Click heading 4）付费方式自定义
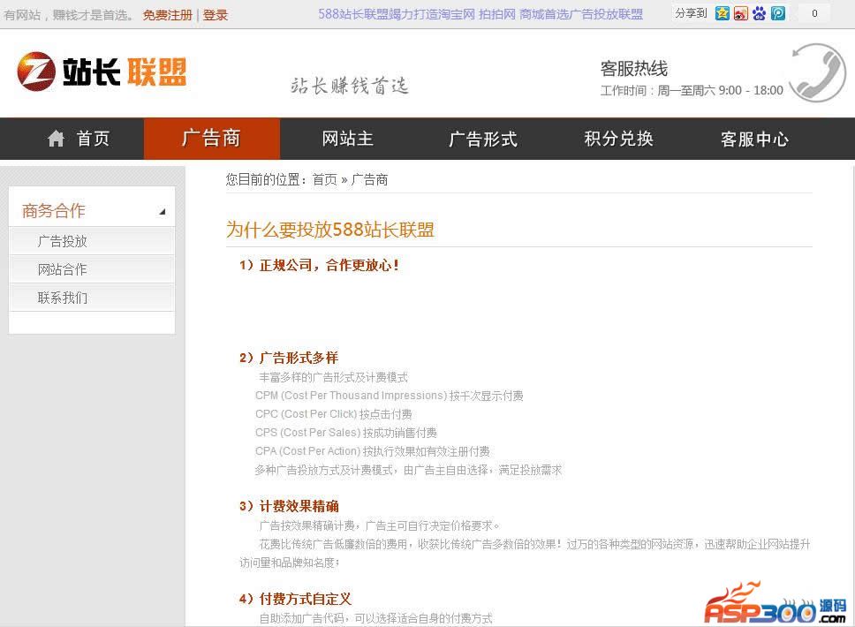This screenshot has height=627, width=855. click(295, 600)
